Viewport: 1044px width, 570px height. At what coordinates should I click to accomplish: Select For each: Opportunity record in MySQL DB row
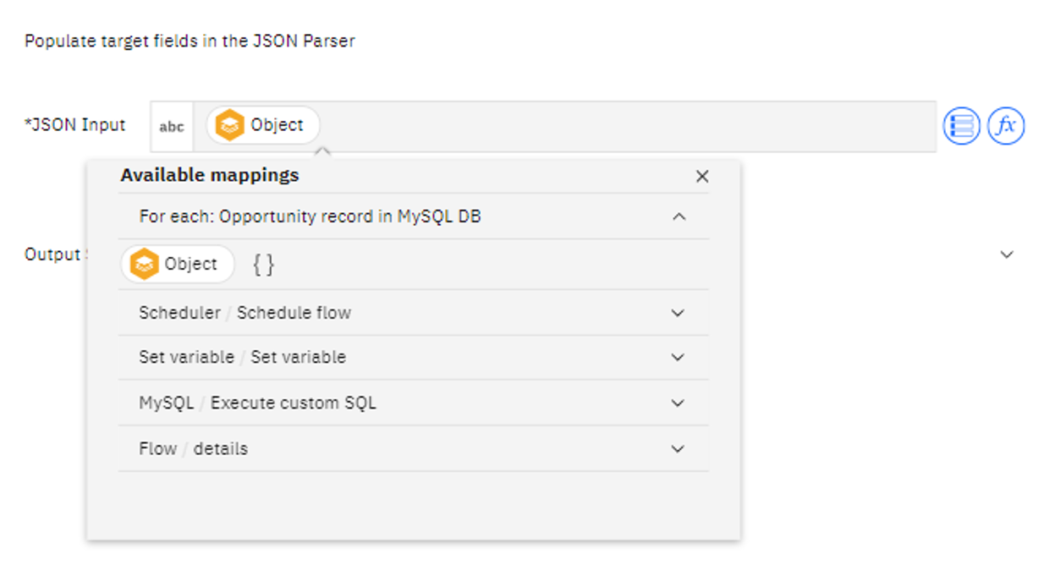pos(414,216)
